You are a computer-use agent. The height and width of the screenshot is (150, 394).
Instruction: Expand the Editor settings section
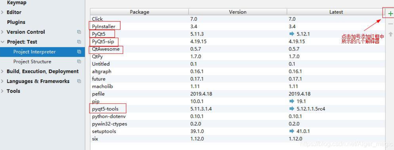[x=2, y=12]
